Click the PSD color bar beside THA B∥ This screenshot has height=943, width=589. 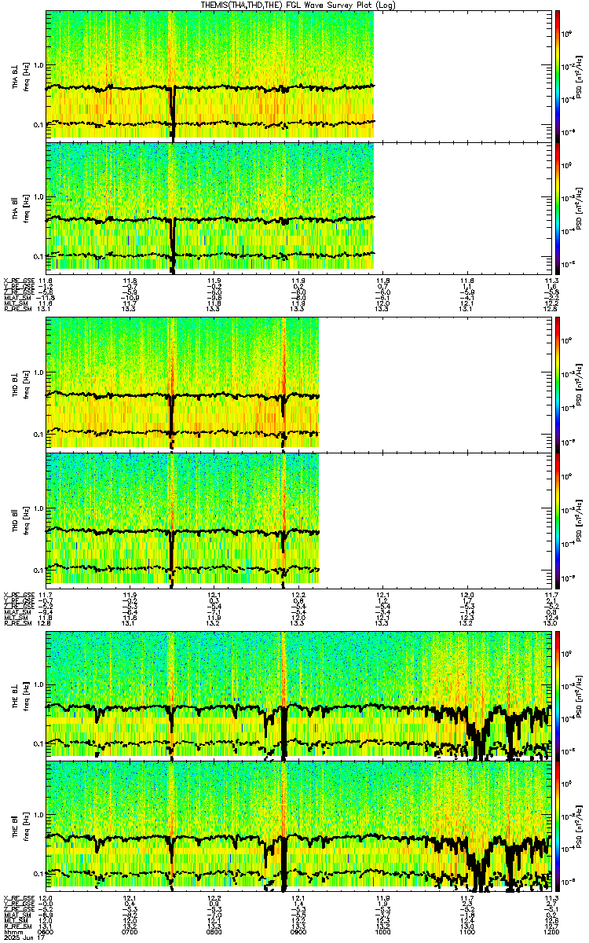[x=558, y=208]
